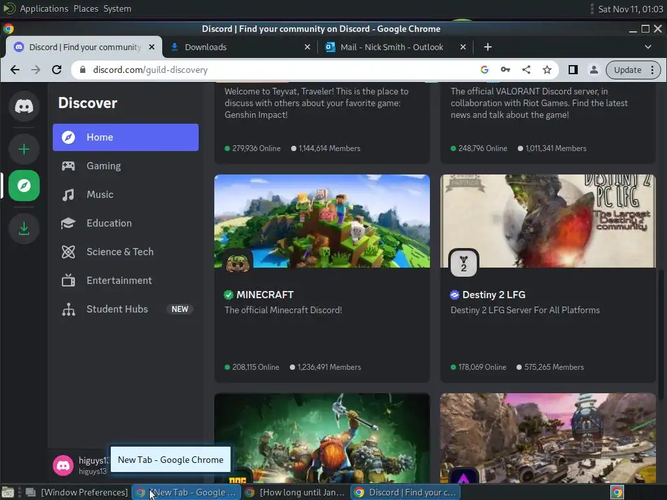Switch to New Tab Chrome window in taskbar
This screenshot has width=667, height=500.
[186, 492]
